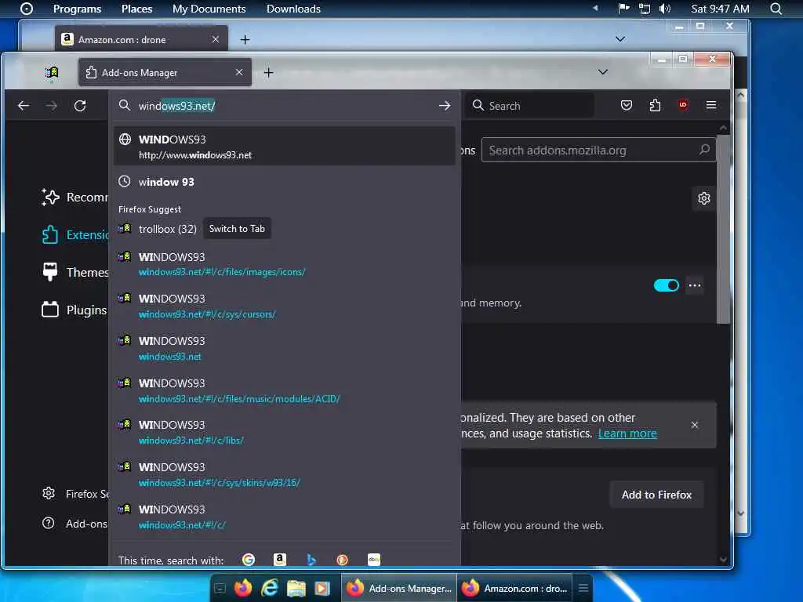
Task: Search this time with Google
Action: (249, 560)
